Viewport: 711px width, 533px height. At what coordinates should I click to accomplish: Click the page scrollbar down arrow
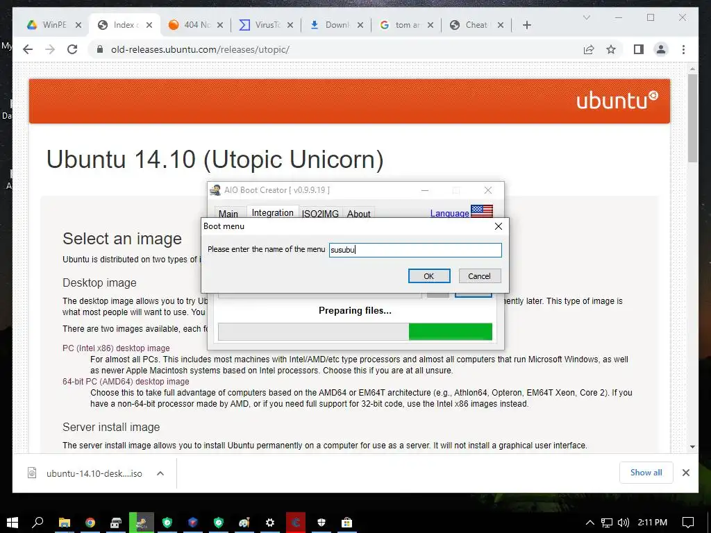click(692, 446)
